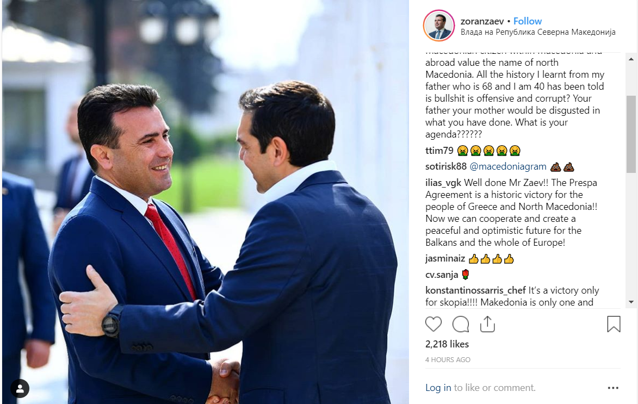Open the zoranzaev username link
Screen dimensions: 638x404
482,21
